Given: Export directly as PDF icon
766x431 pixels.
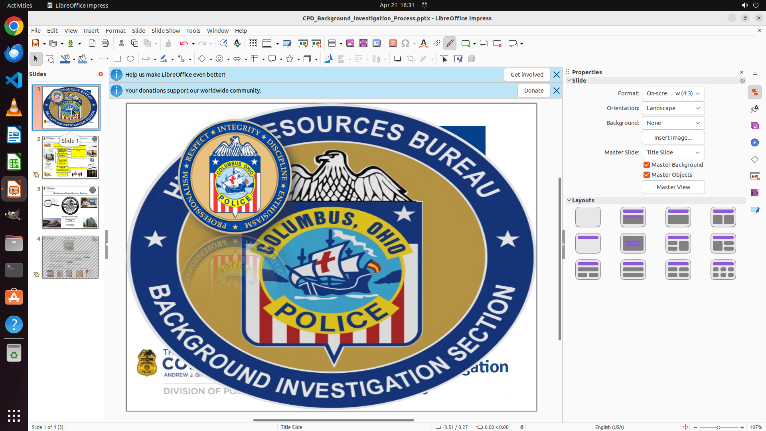Looking at the screenshot, I should 92,43.
